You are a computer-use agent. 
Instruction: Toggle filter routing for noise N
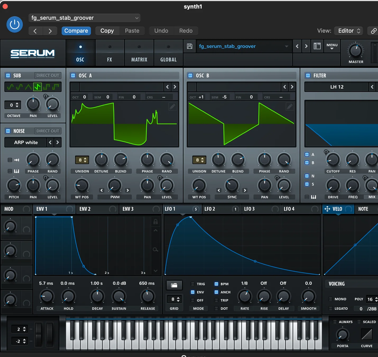click(307, 176)
